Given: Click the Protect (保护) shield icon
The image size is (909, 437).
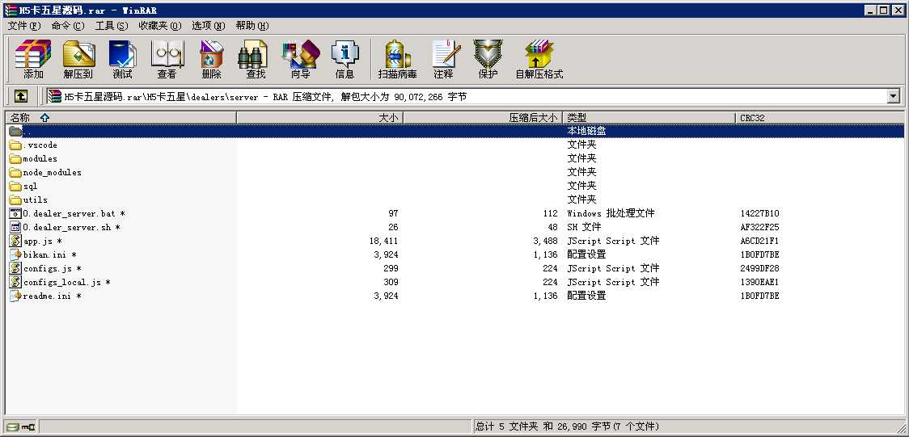Looking at the screenshot, I should pos(488,59).
